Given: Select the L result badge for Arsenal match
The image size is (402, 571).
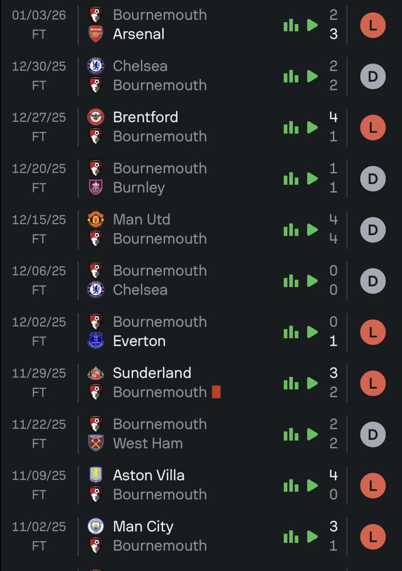Looking at the screenshot, I should pos(373,25).
